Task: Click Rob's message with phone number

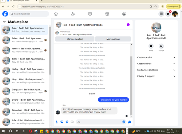Action: 89,111
